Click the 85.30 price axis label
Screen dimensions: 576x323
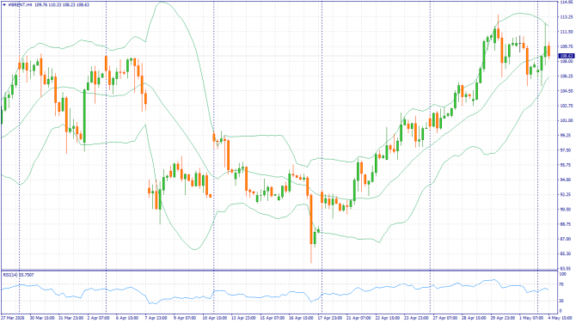[x=567, y=253]
